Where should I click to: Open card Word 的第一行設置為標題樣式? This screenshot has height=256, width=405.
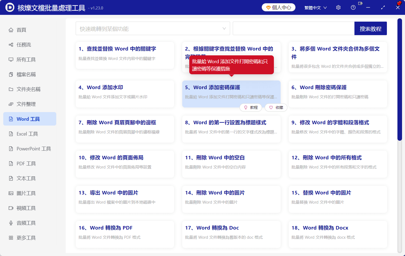pyautogui.click(x=231, y=129)
